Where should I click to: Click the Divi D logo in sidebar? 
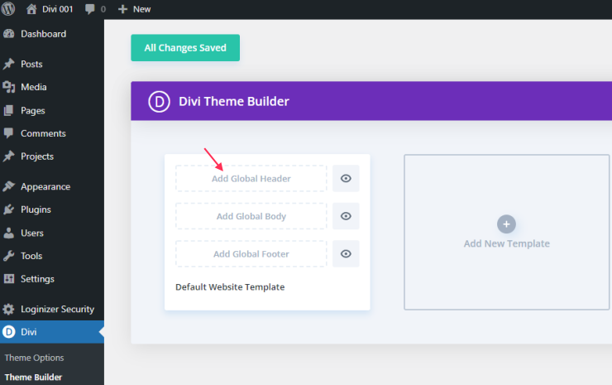(8, 332)
